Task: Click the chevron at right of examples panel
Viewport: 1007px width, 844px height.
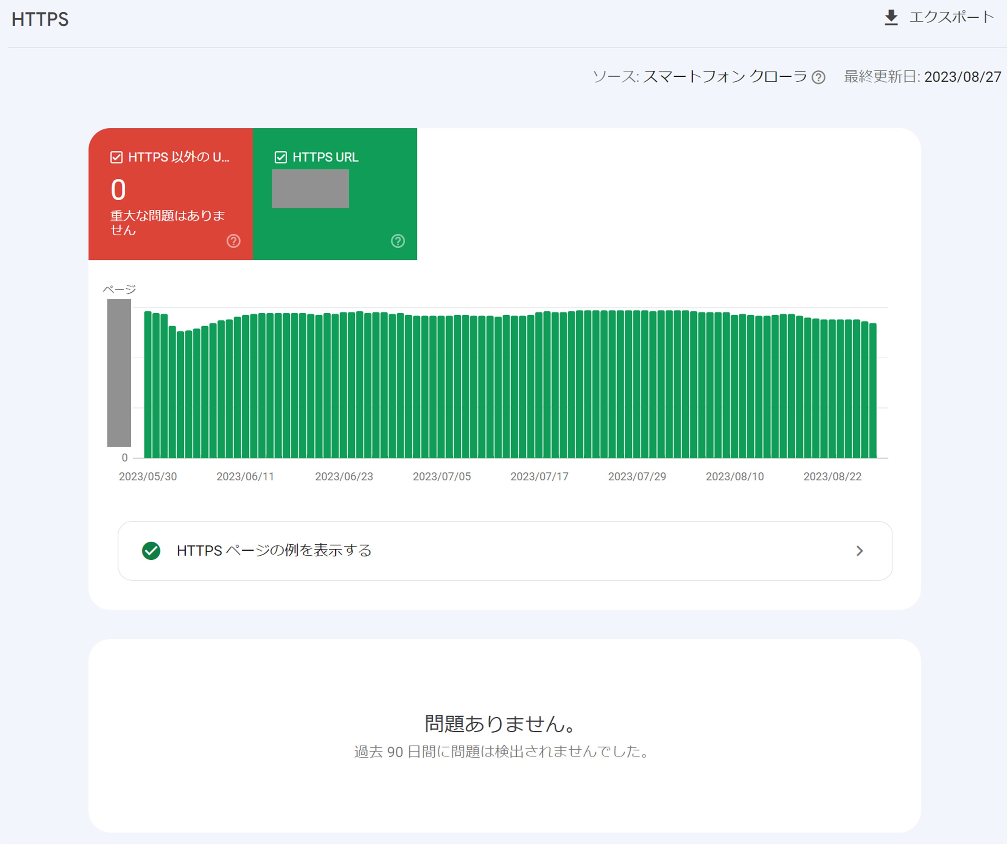Action: coord(860,551)
